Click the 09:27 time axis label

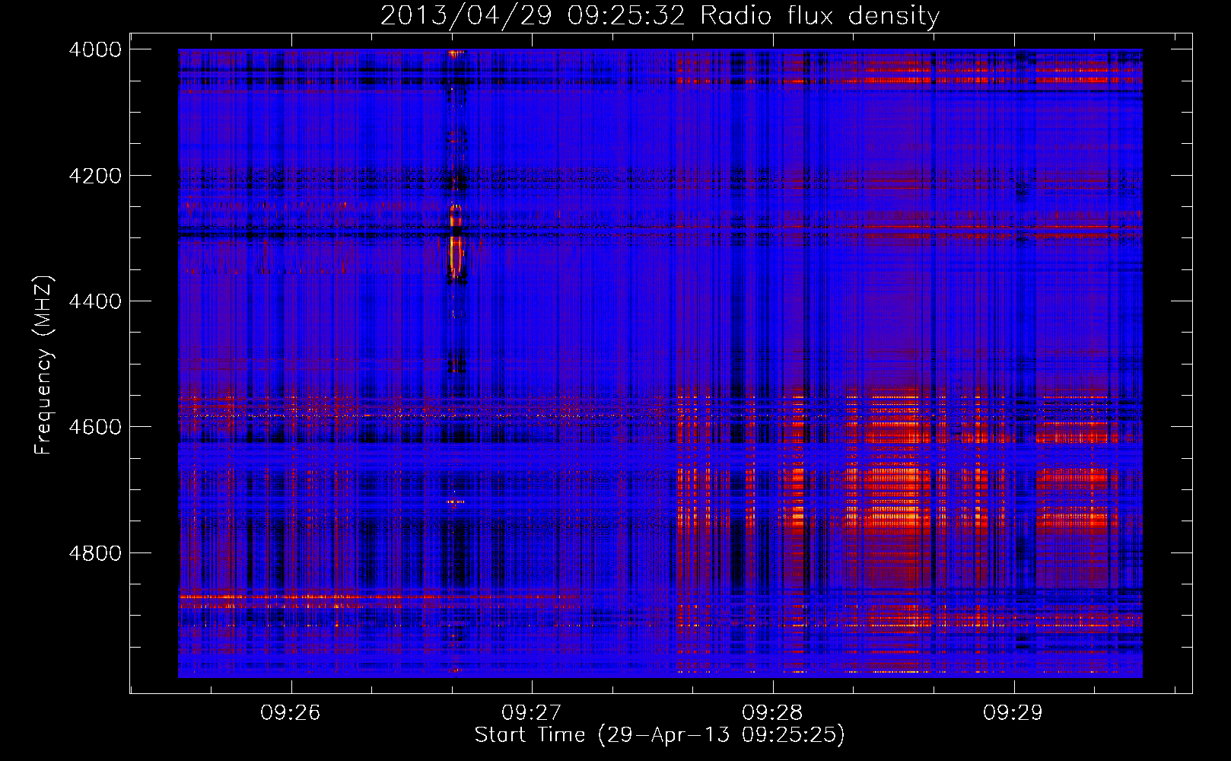pyautogui.click(x=531, y=713)
